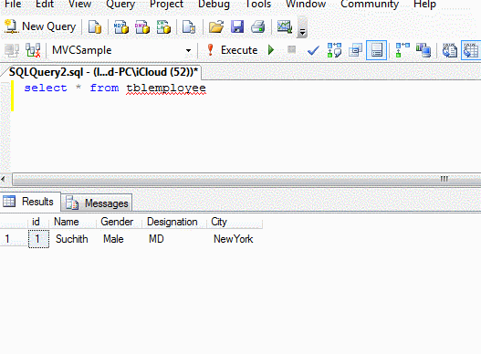Viewport: 481px width, 354px height.
Task: Click the editor horizontal scrollbar left arrow
Action: [4, 179]
